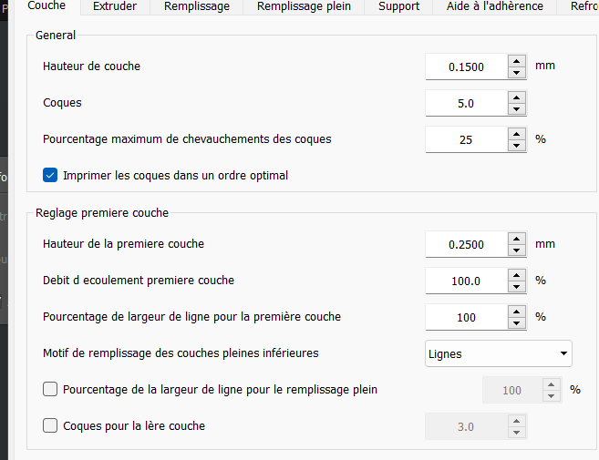Increase Coques count using up arrow
The height and width of the screenshot is (460, 599).
coord(516,97)
